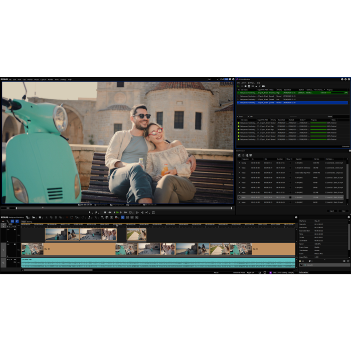Sort by the File Name column header
The image size is (351, 351).
point(329,159)
